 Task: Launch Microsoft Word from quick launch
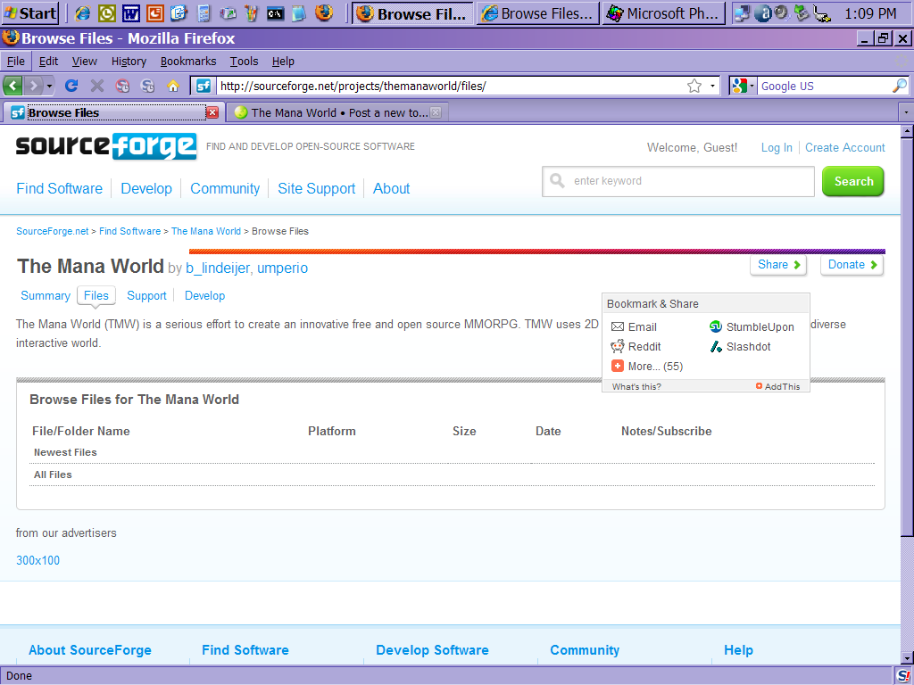pos(130,12)
